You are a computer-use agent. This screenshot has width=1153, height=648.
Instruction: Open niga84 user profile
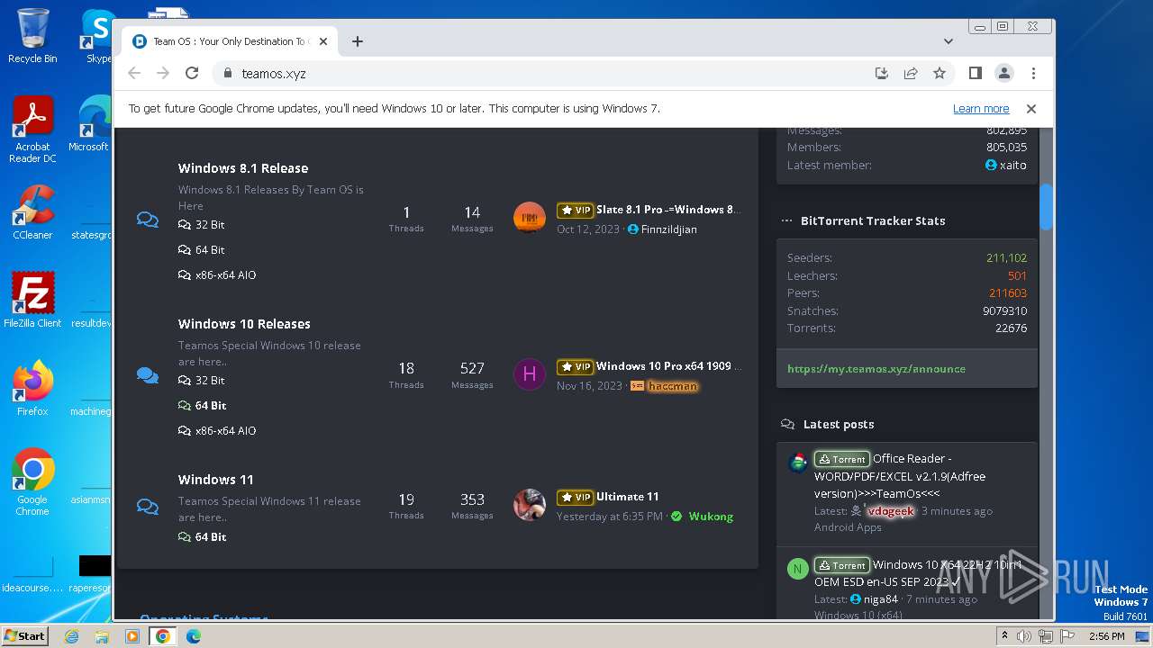coord(881,599)
